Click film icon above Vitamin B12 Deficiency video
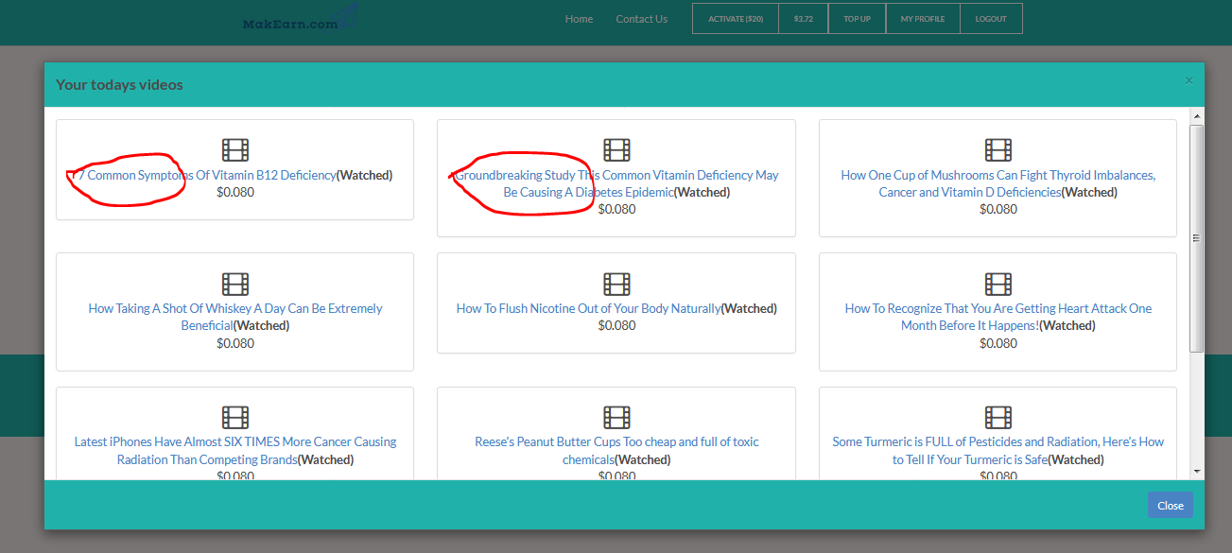The width and height of the screenshot is (1232, 553). click(x=235, y=150)
